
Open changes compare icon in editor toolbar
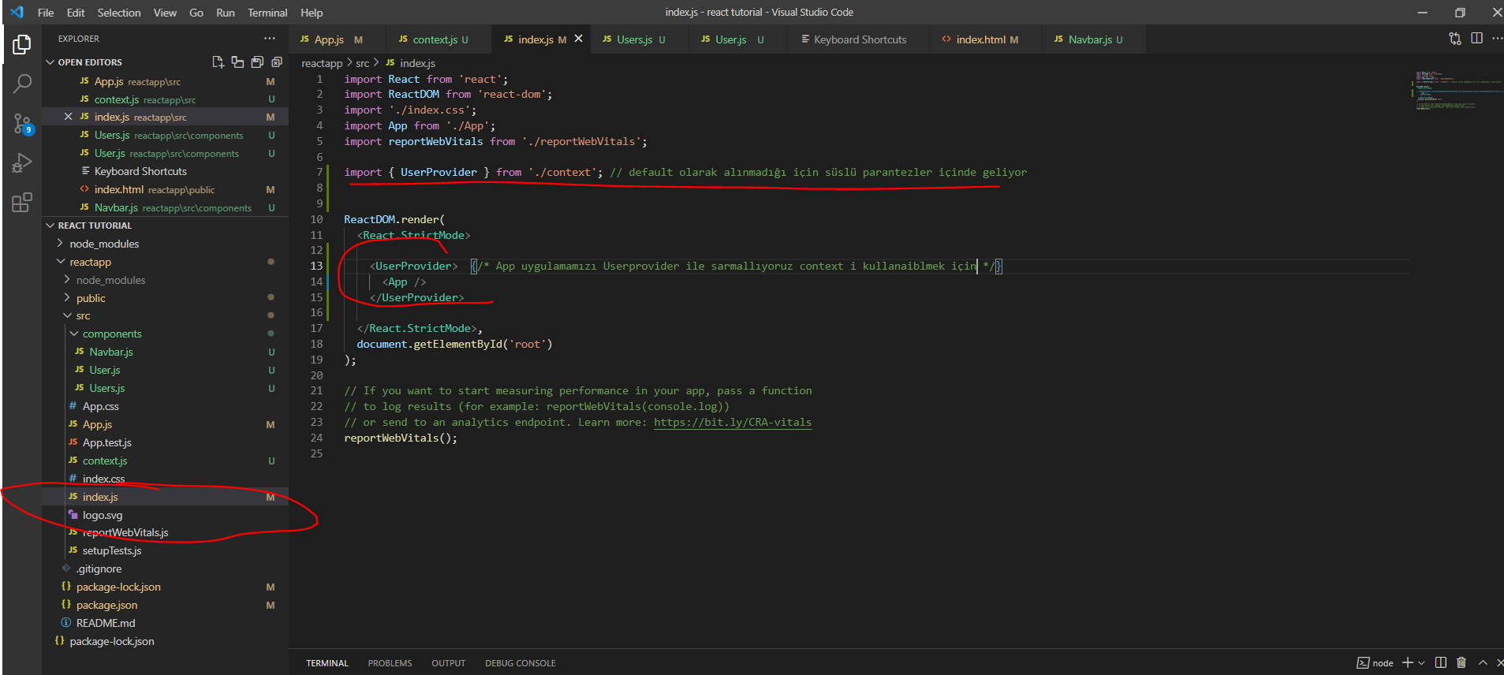click(1455, 39)
